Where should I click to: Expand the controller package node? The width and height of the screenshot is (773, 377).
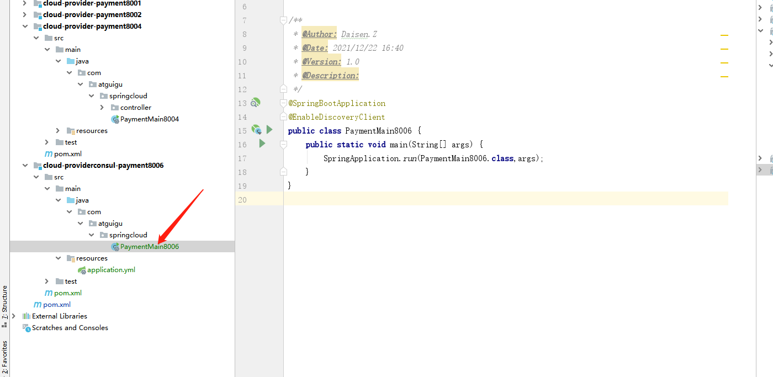pos(102,108)
